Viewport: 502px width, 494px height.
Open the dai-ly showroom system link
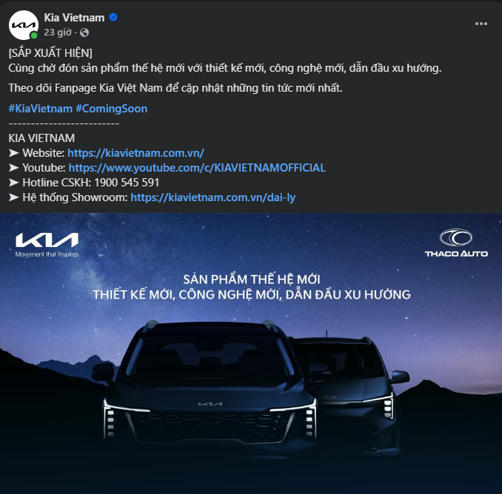click(x=213, y=197)
